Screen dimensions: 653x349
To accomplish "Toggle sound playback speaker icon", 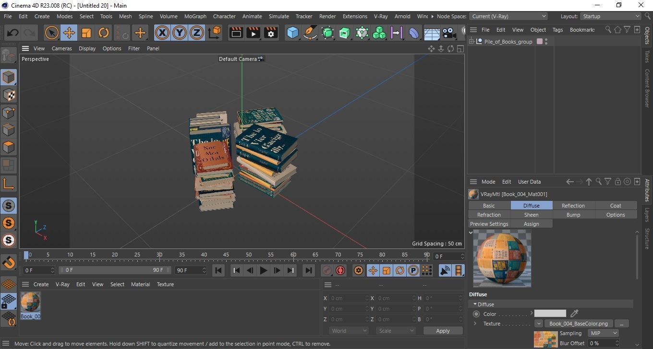I will click(x=445, y=270).
